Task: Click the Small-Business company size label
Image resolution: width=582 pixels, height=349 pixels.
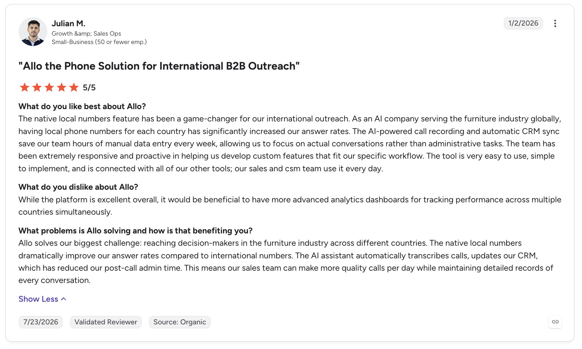Action: (99, 42)
